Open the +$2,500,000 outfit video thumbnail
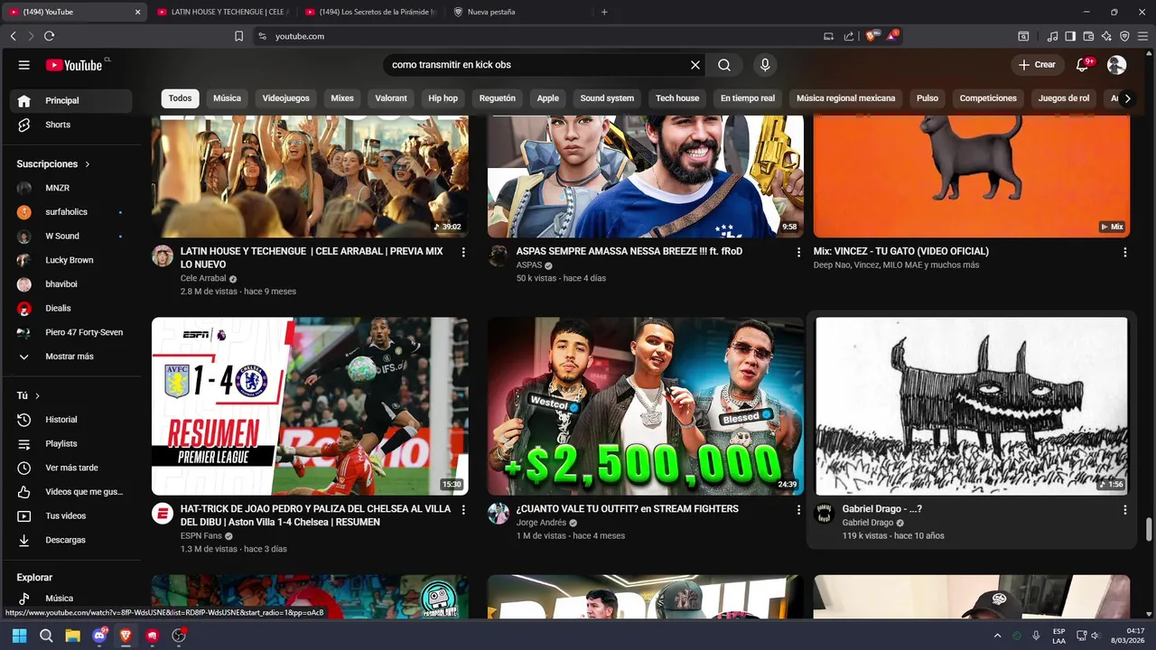Screen dimensions: 1156x650 tap(645, 405)
